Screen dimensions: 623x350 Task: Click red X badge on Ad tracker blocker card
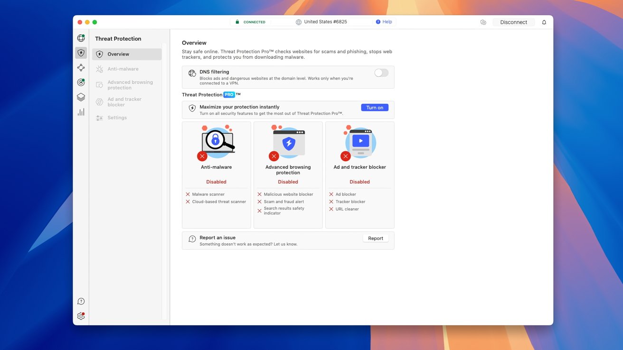click(346, 156)
